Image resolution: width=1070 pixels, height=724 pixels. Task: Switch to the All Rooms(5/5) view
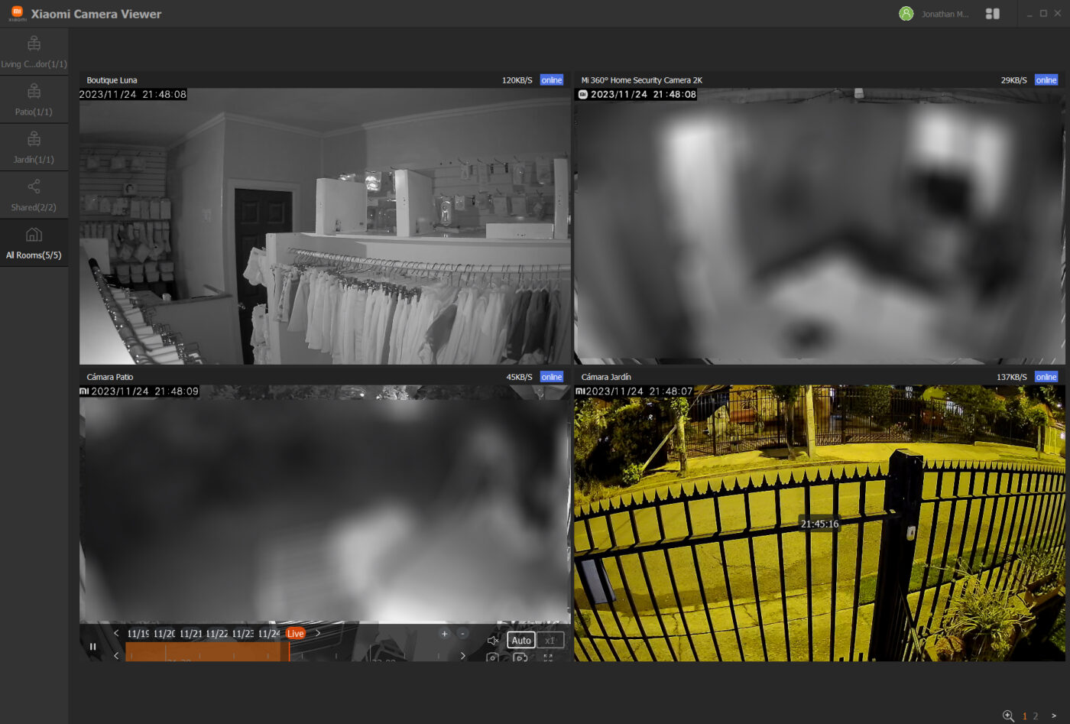pos(34,243)
